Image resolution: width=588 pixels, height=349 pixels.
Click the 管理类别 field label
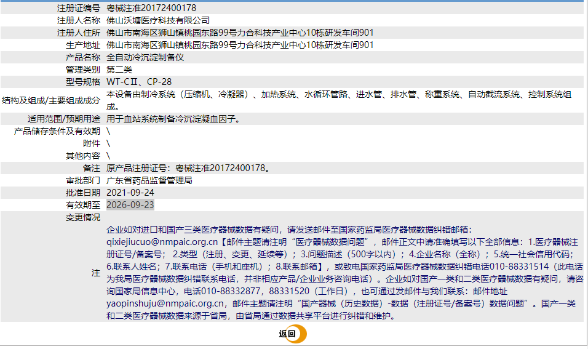[83, 70]
